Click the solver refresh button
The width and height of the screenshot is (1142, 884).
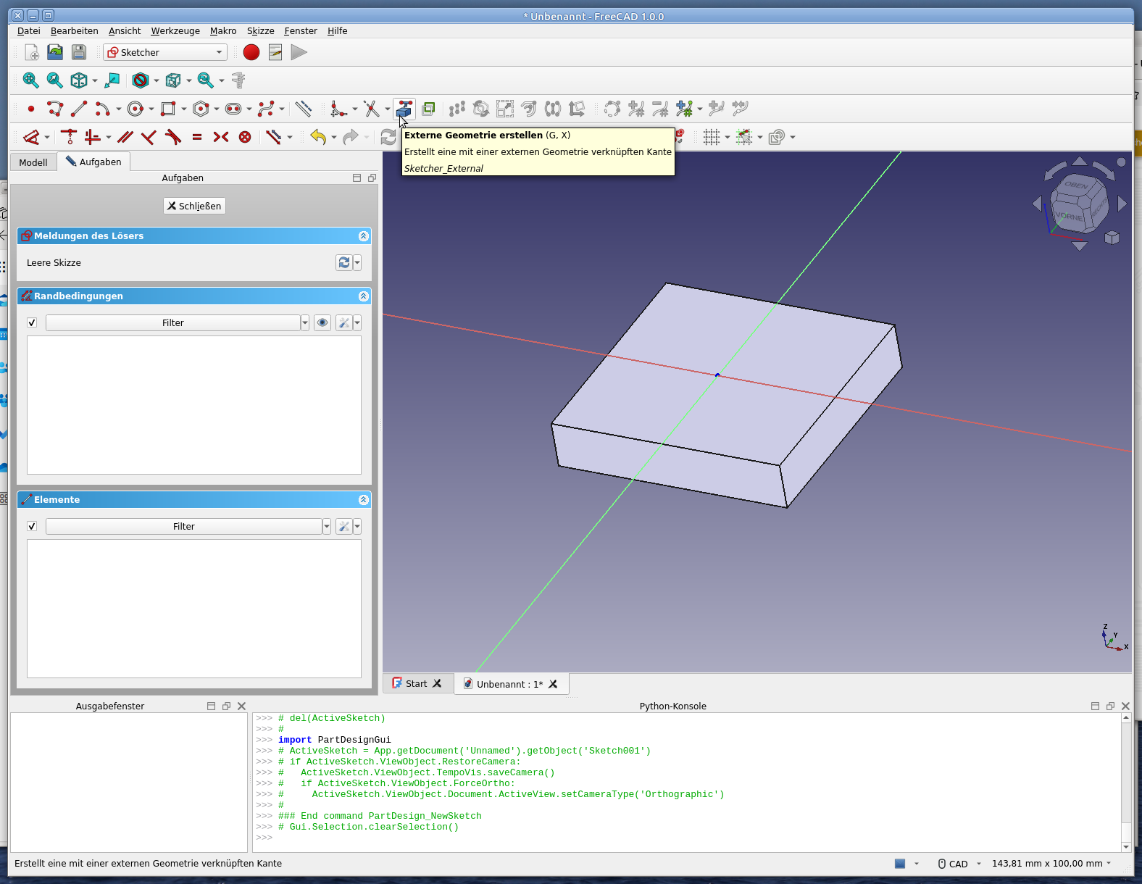pyautogui.click(x=344, y=263)
